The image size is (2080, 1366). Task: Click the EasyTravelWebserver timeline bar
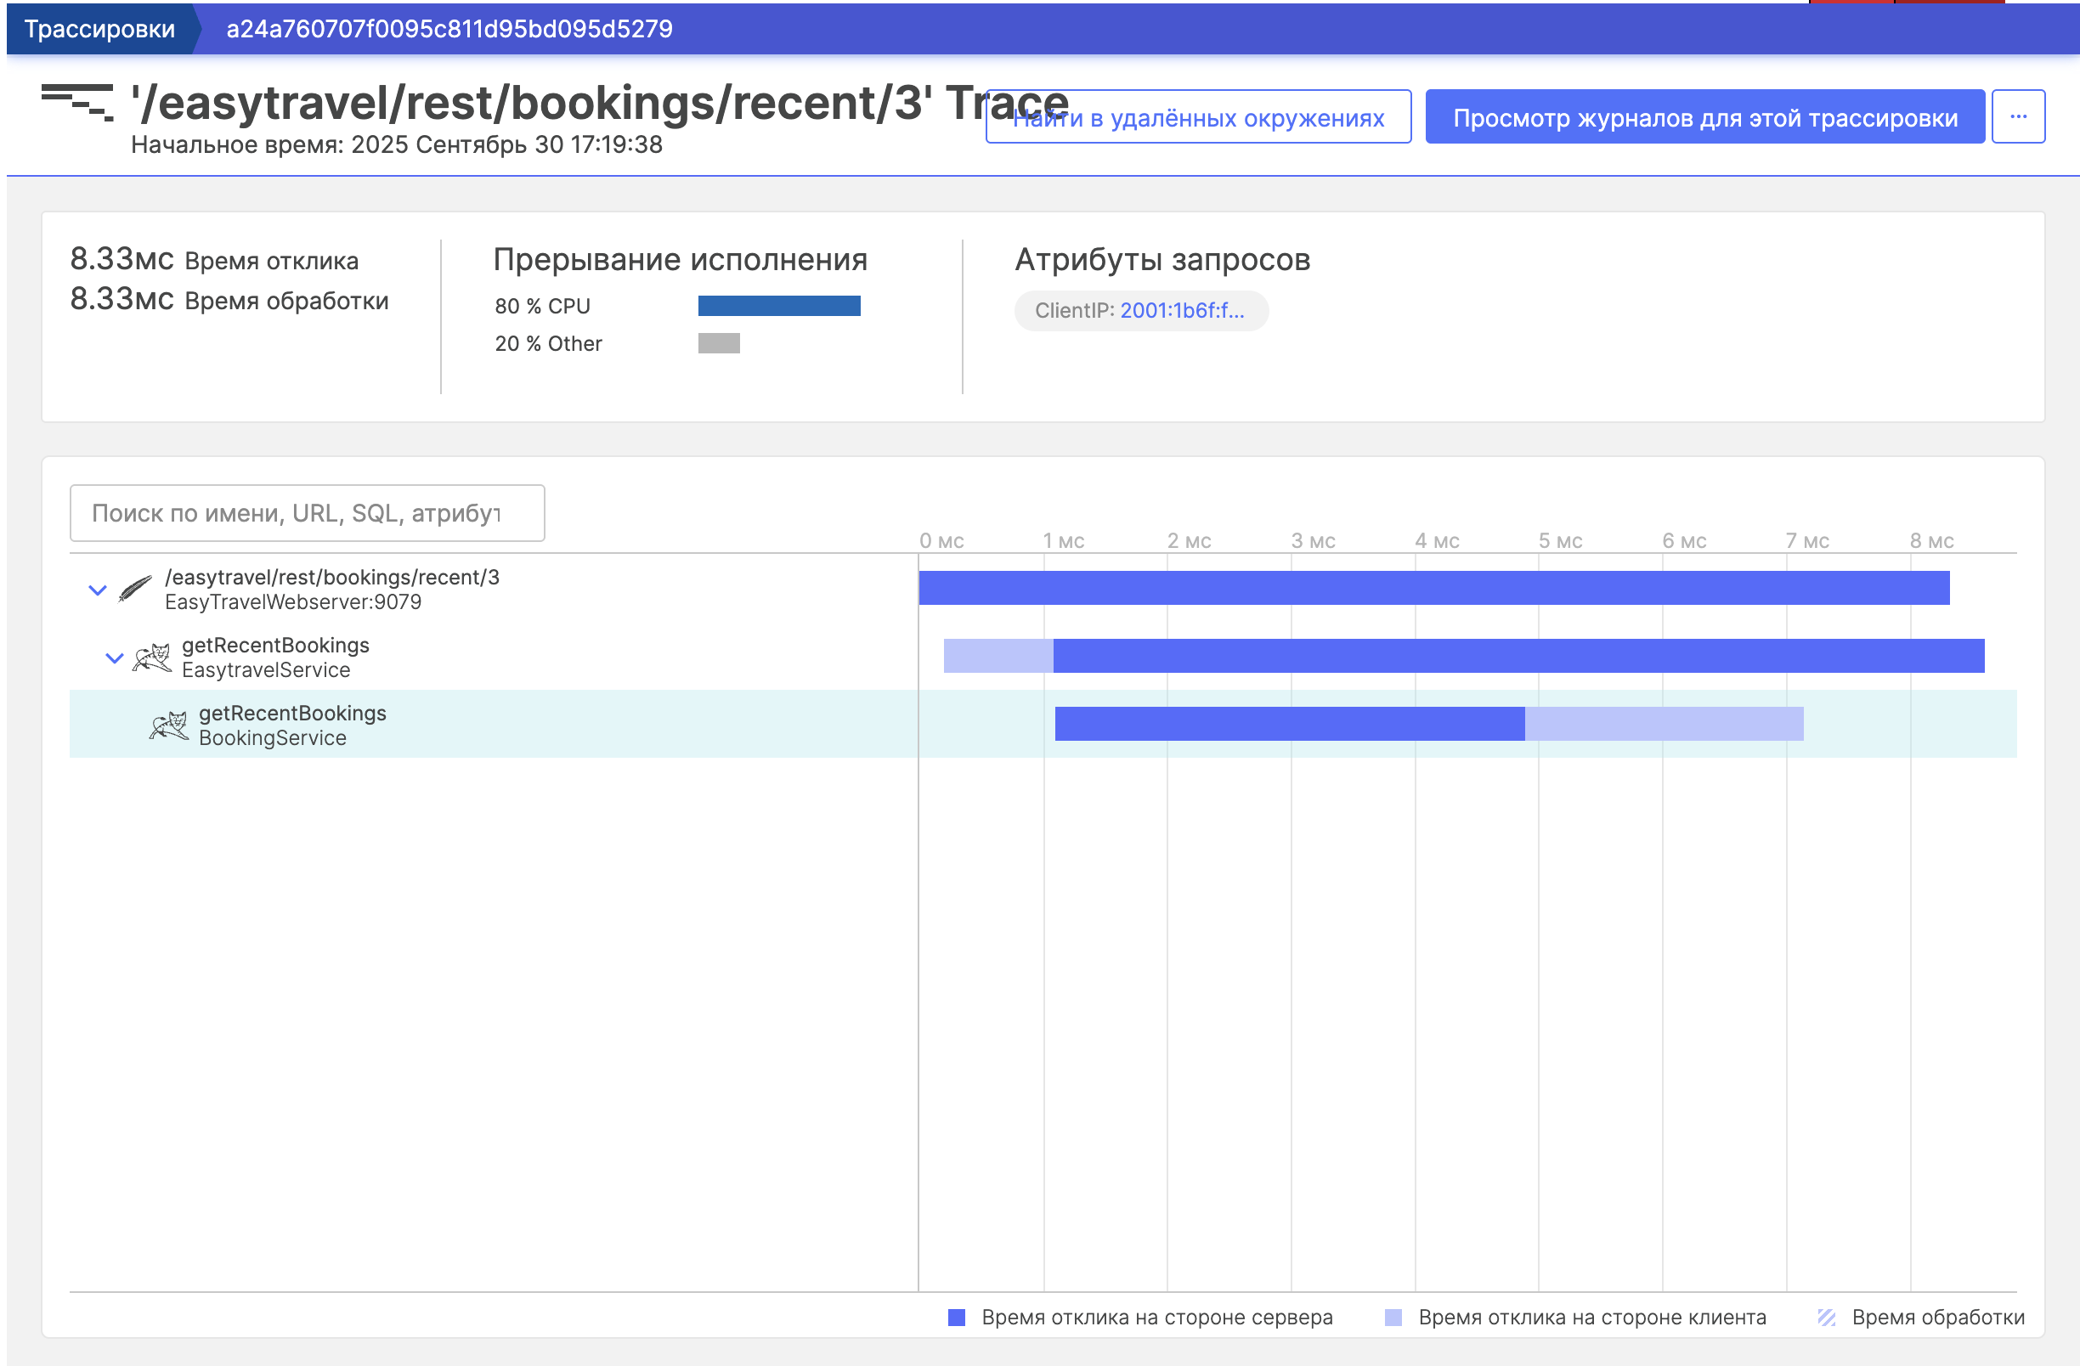[x=1433, y=587]
